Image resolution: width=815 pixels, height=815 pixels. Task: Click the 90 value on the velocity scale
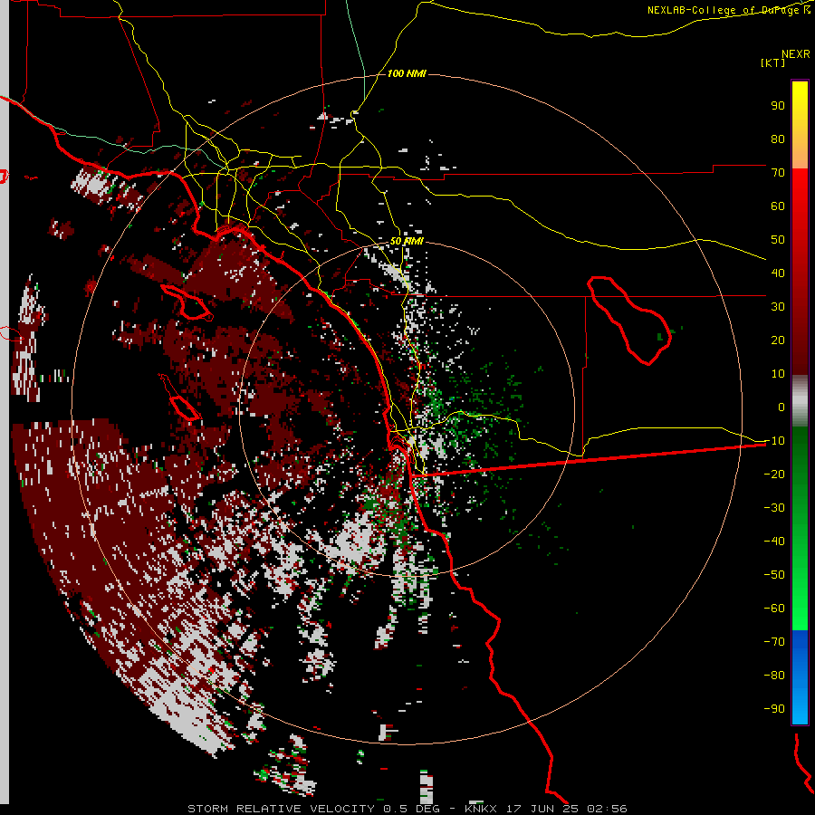(x=778, y=106)
